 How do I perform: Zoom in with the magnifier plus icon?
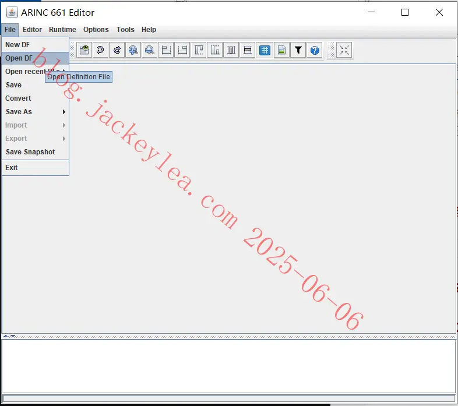pos(133,50)
